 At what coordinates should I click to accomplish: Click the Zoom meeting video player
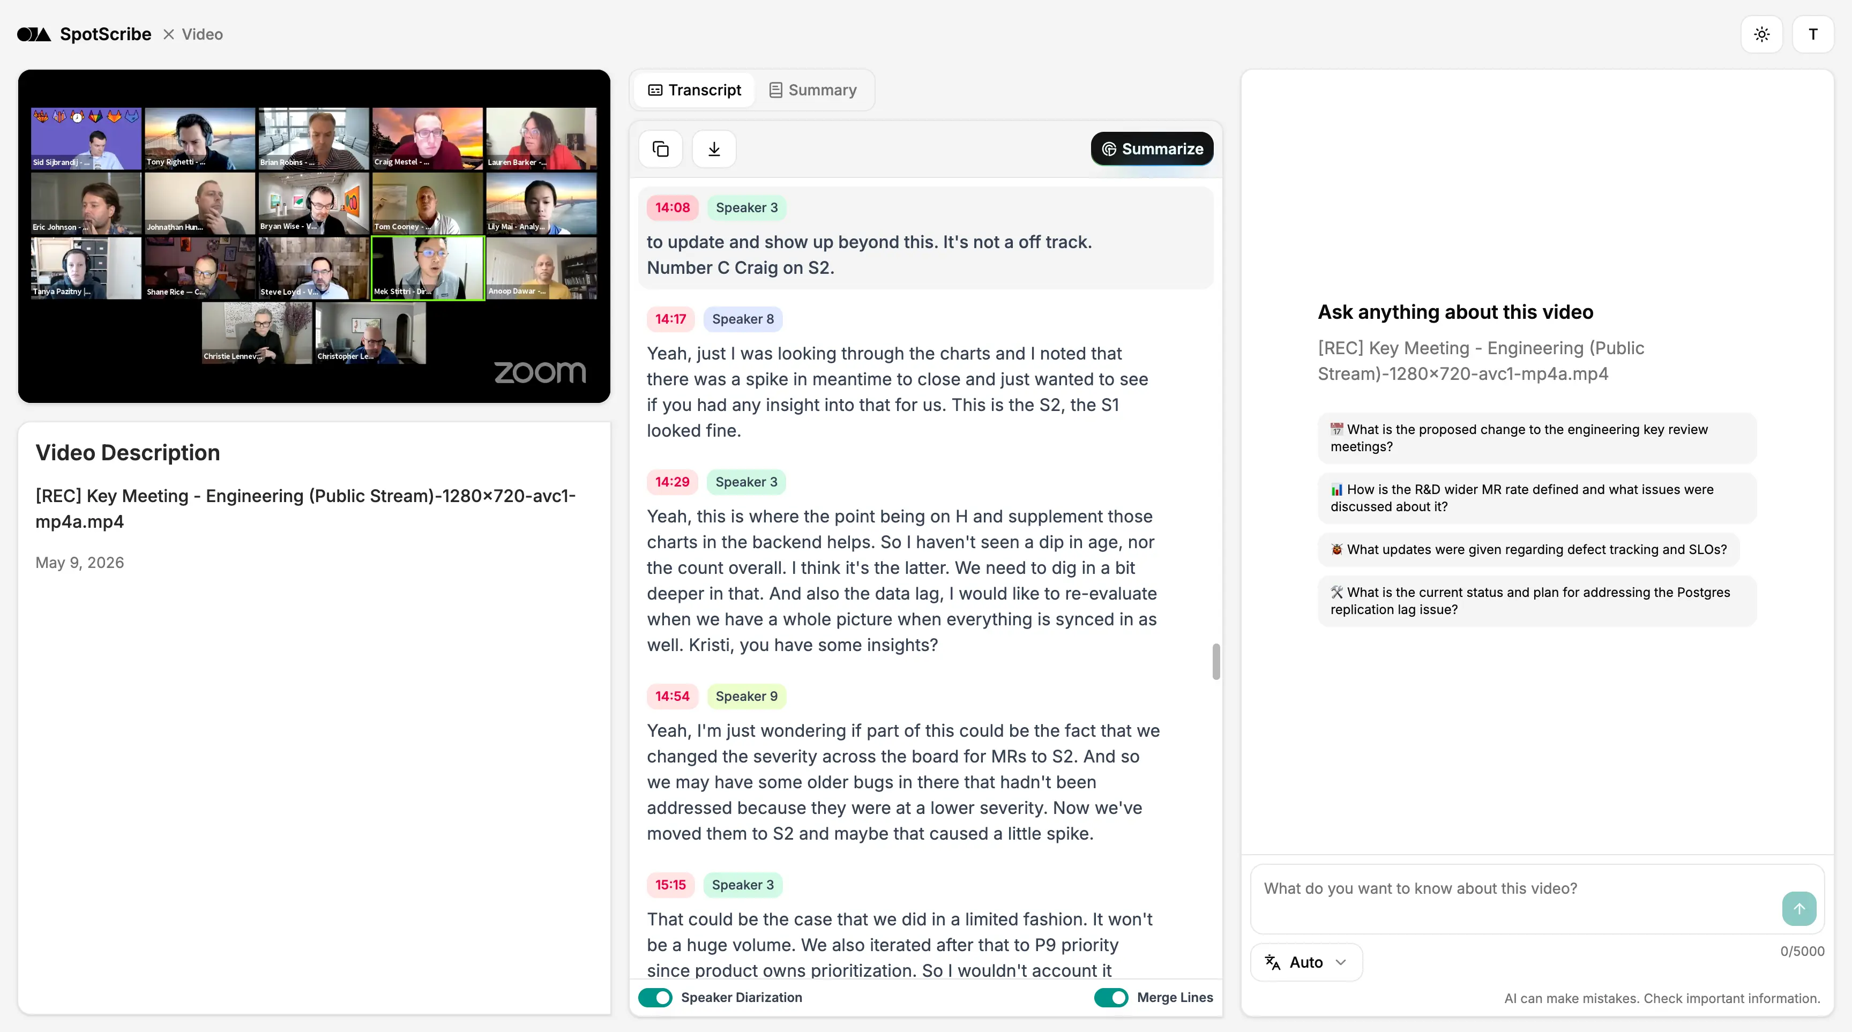click(314, 236)
